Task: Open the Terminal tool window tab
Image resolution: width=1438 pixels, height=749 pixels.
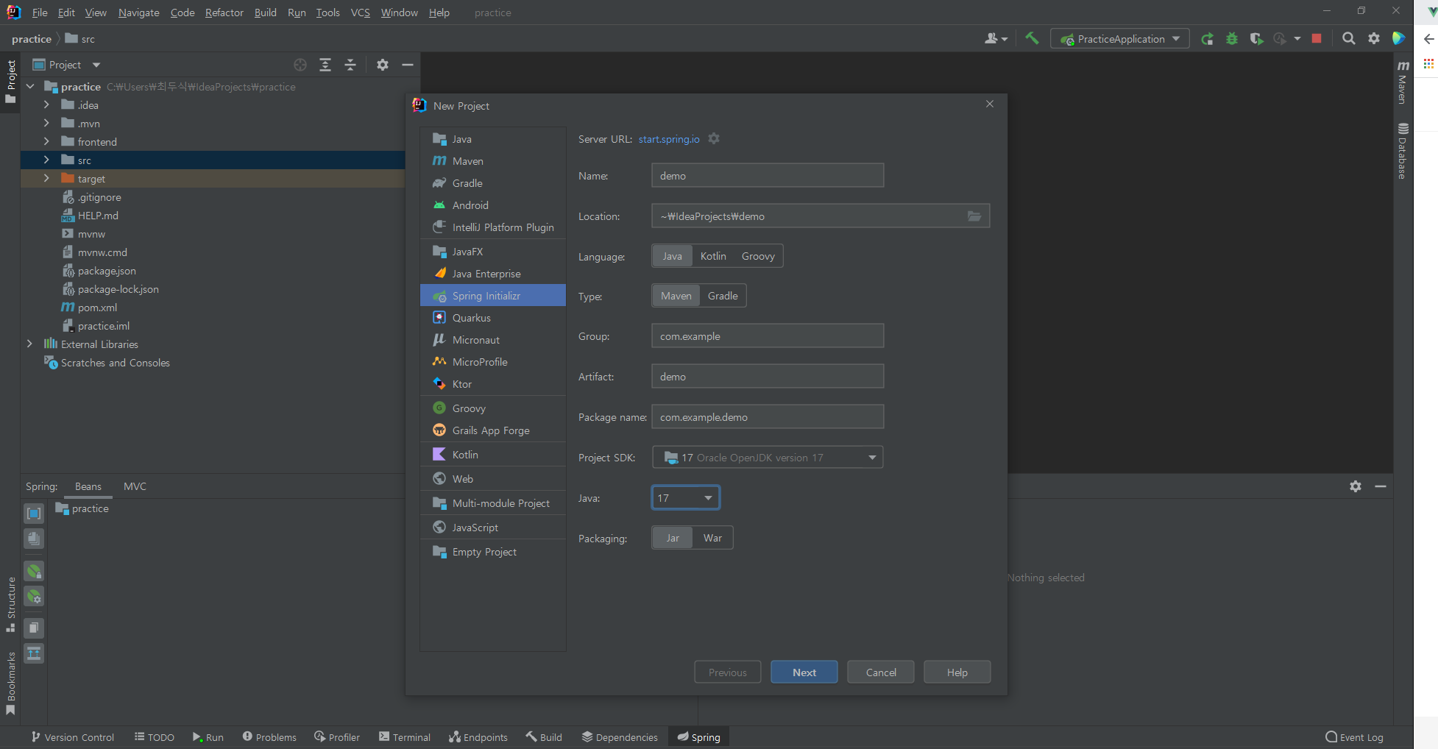Action: [x=404, y=737]
